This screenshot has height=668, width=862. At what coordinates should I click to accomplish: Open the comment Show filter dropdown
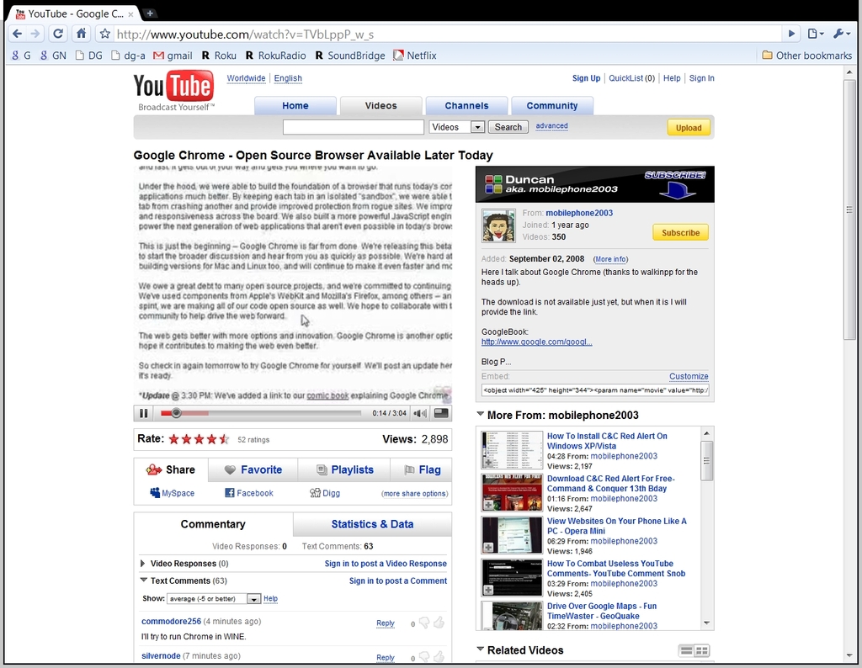click(x=213, y=598)
